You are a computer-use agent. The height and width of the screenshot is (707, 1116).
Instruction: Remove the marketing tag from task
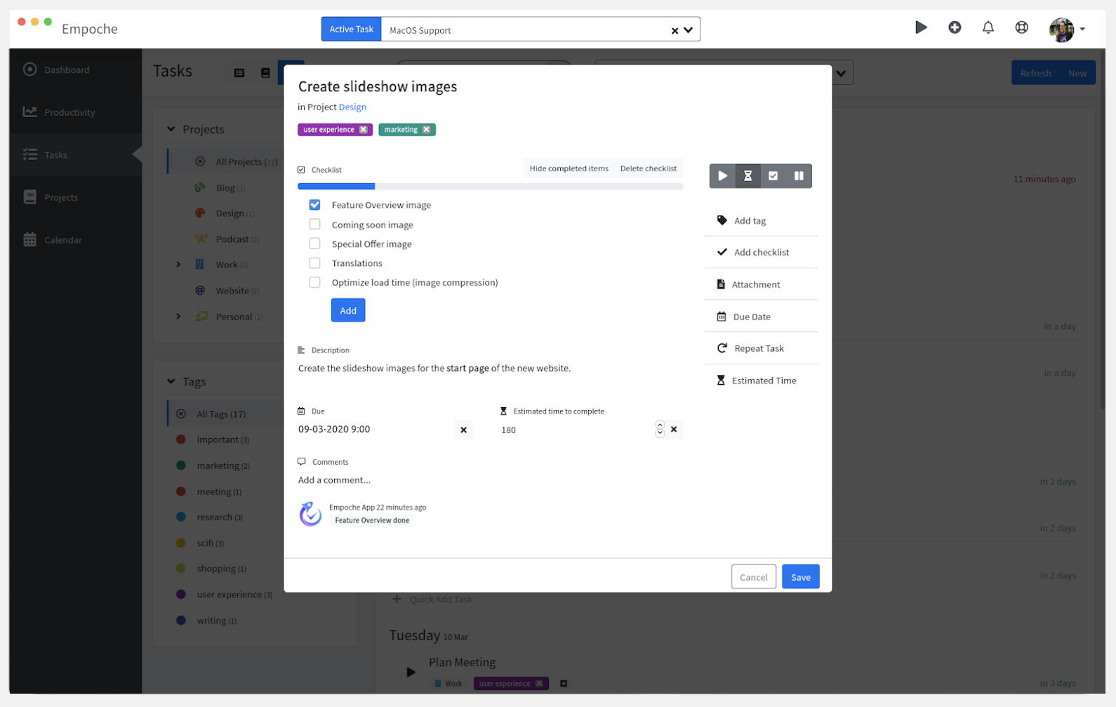[x=426, y=130]
